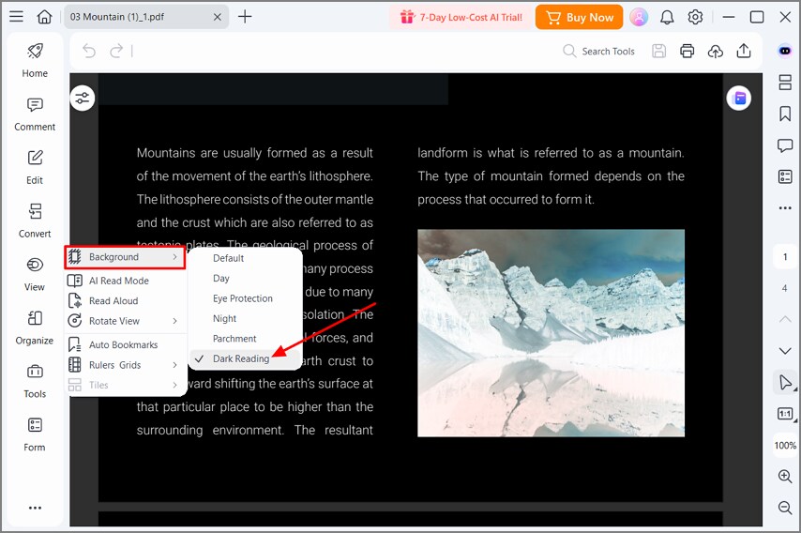The height and width of the screenshot is (533, 801).
Task: Open the Organize sidebar tool
Action: 35,327
